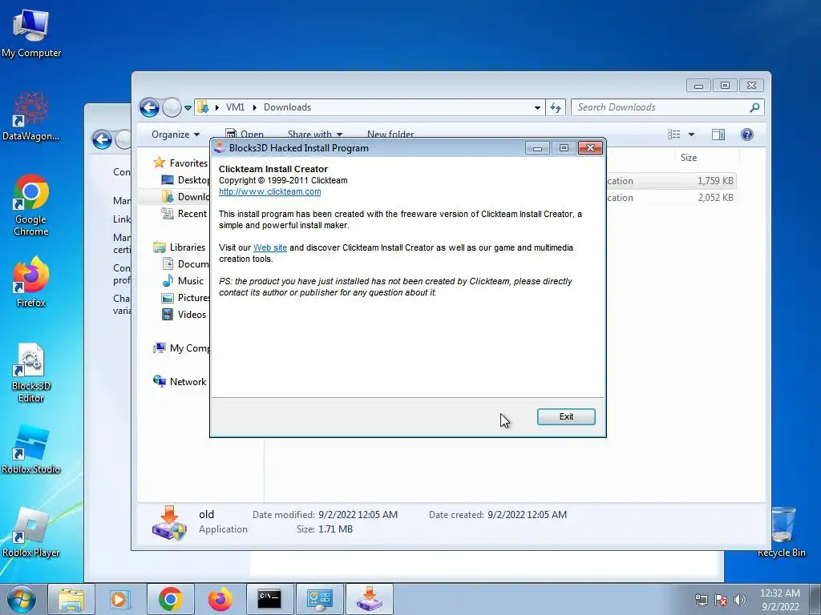The width and height of the screenshot is (821, 615).
Task: Launch Firefox desktop shortcut
Action: pos(31,283)
